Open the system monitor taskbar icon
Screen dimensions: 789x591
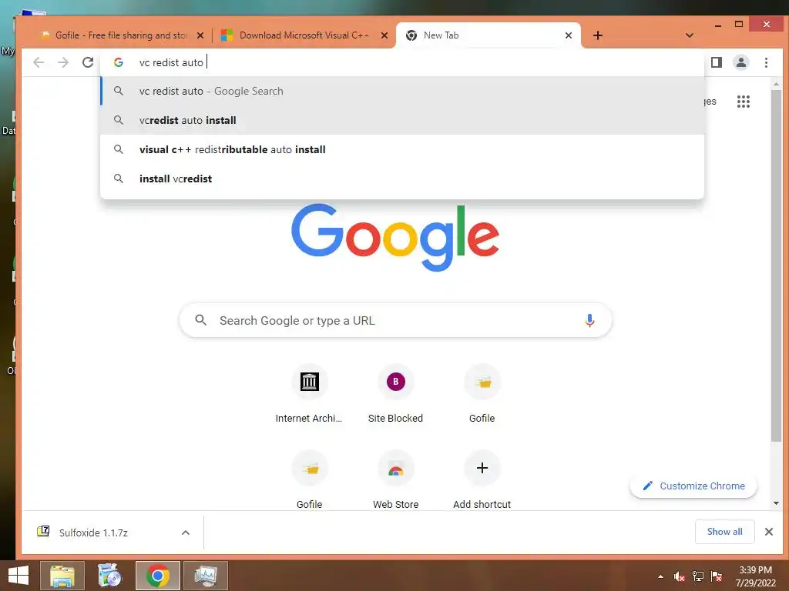coord(205,576)
